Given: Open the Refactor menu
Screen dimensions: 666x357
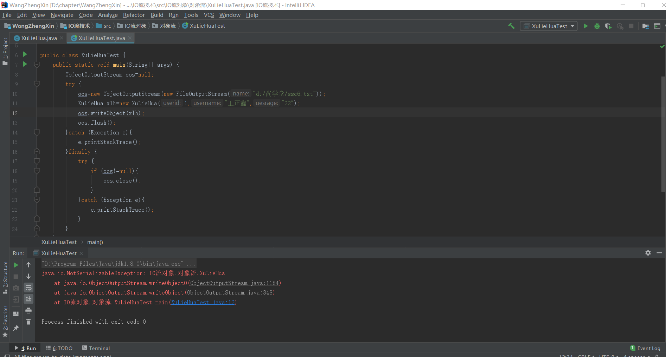Looking at the screenshot, I should coord(134,15).
